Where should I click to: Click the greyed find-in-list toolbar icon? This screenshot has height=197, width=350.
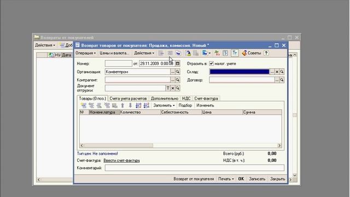(161, 53)
